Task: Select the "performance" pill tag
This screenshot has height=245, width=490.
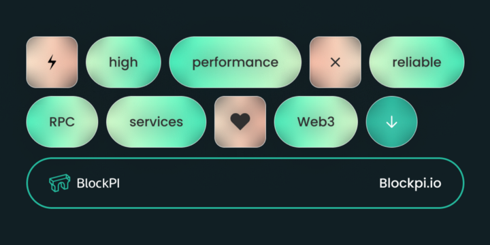Action: coord(235,62)
